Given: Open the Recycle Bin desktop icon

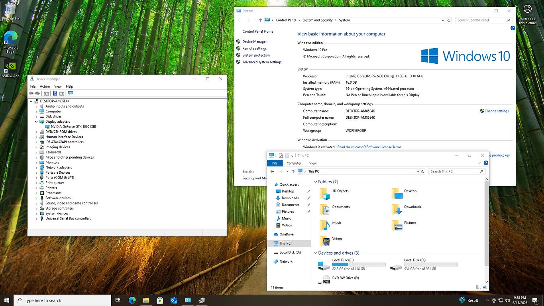Looking at the screenshot, I should coord(10,11).
